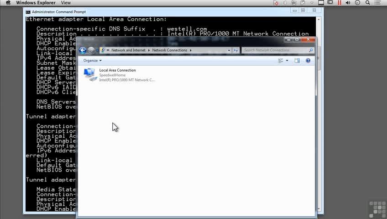Click the Change your view icon
The height and width of the screenshot is (219, 387).
(281, 60)
